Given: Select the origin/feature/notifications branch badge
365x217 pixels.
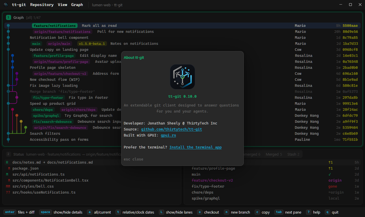Looking at the screenshot, I should coord(62,32).
